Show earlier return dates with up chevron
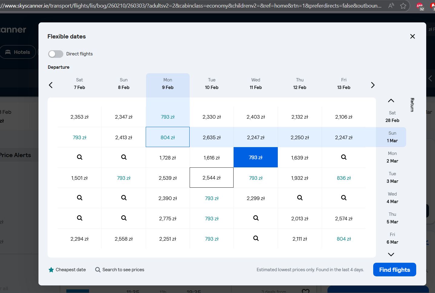This screenshot has height=293, width=435. (x=391, y=100)
